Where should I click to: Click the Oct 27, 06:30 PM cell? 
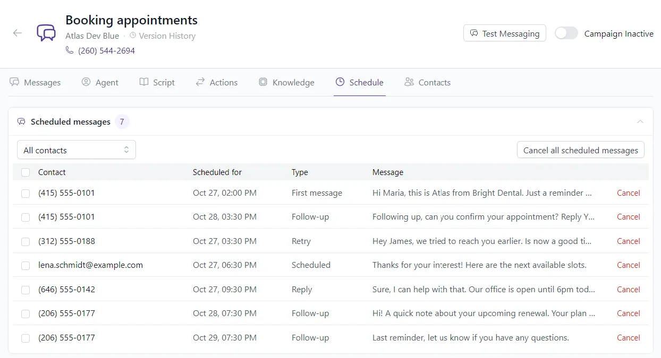(225, 265)
